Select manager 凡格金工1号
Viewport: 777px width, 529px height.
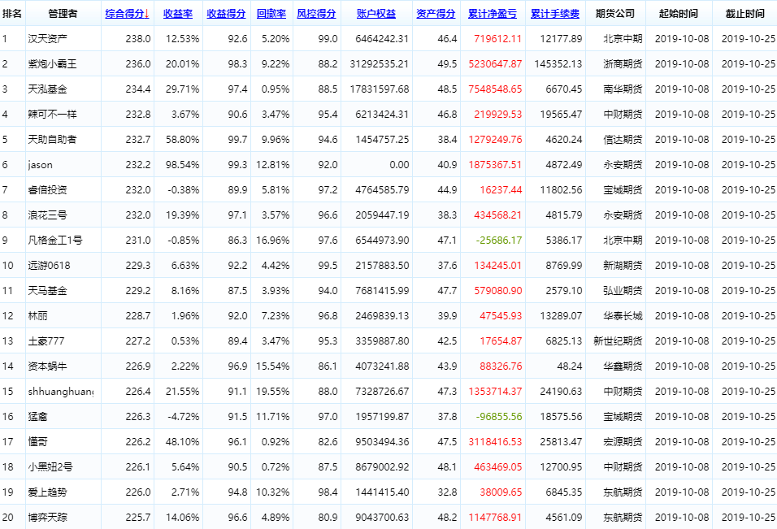pos(55,241)
